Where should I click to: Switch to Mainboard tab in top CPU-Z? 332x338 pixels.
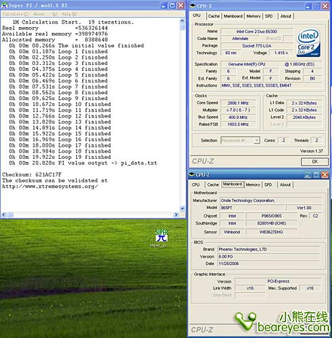[233, 16]
